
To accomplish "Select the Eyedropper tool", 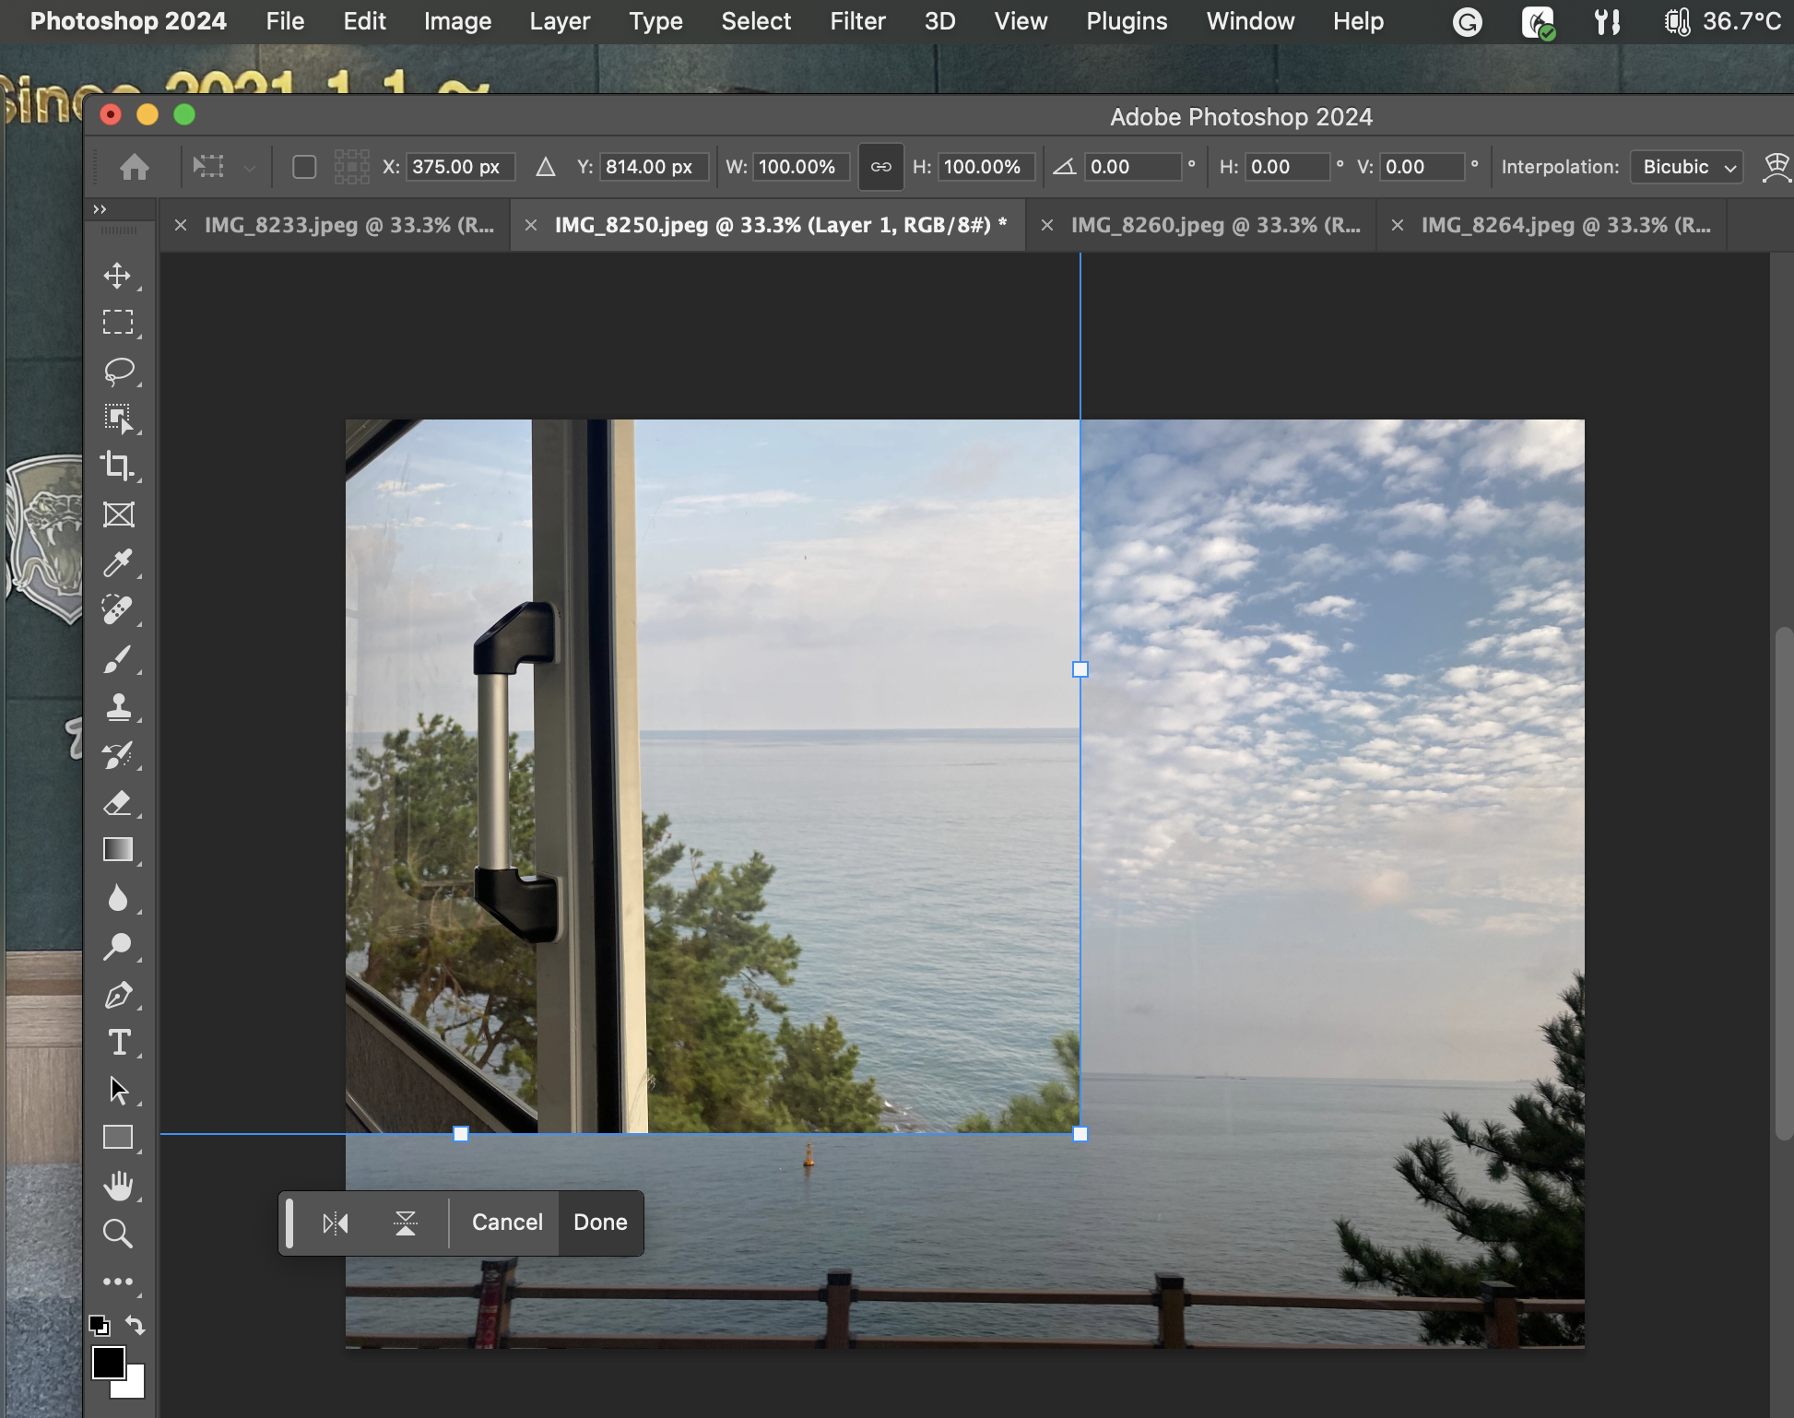I will coord(118,562).
